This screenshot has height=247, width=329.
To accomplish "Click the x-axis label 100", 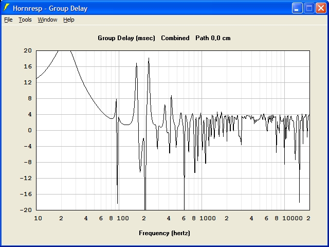I will 123,218.
